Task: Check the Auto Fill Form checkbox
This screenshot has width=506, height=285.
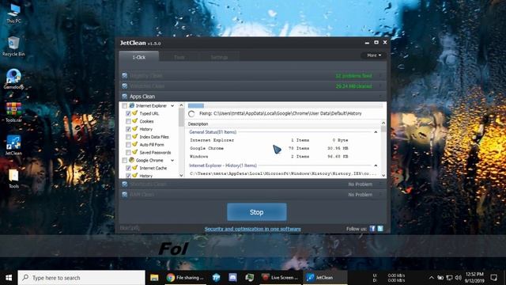Action: click(x=128, y=144)
